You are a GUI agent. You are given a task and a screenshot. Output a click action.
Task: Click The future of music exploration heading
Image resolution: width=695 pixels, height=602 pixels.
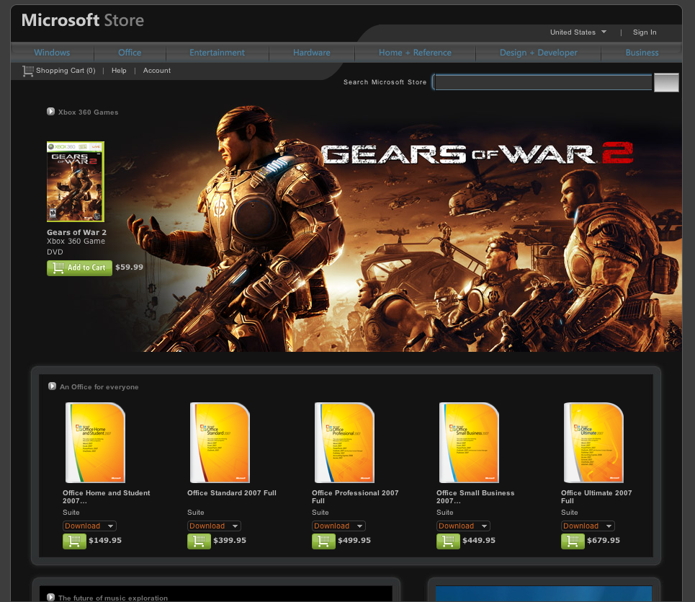pos(113,598)
